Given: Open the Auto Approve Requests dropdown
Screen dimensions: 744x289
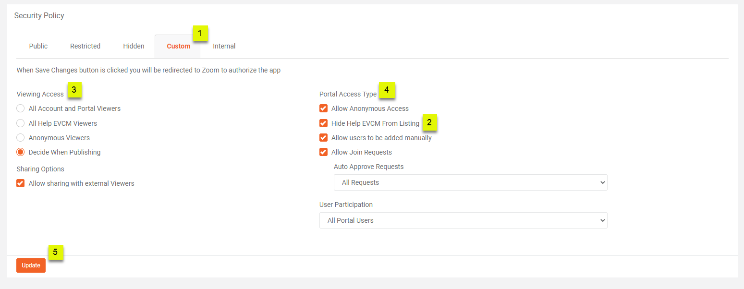Looking at the screenshot, I should click(x=470, y=182).
